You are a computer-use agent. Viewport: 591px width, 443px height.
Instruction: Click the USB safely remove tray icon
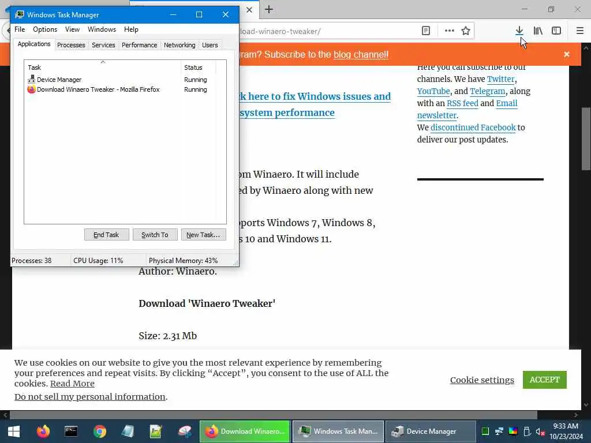[527, 431]
